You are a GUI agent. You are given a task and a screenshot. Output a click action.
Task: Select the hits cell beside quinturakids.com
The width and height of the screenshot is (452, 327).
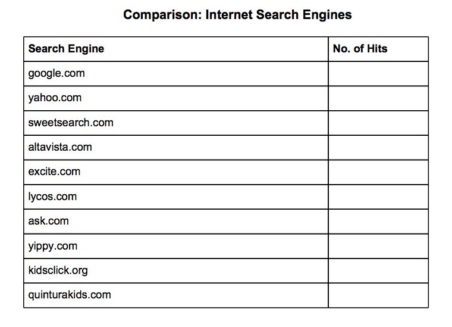pos(378,295)
